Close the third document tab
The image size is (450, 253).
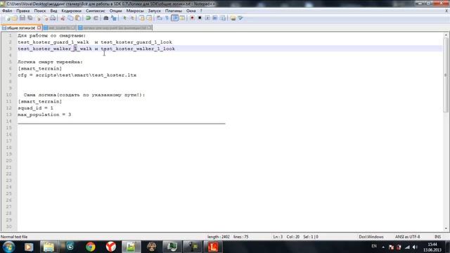(149, 28)
